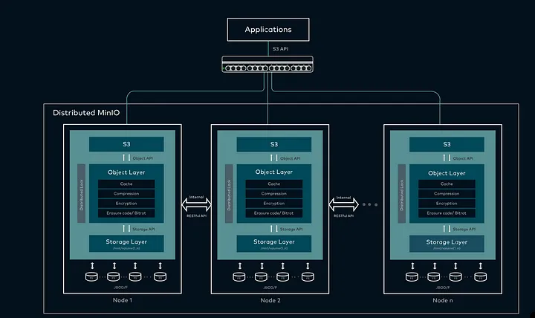This screenshot has height=318, width=535.
Task: Click Internal label right of Node 2
Action: 343,198
